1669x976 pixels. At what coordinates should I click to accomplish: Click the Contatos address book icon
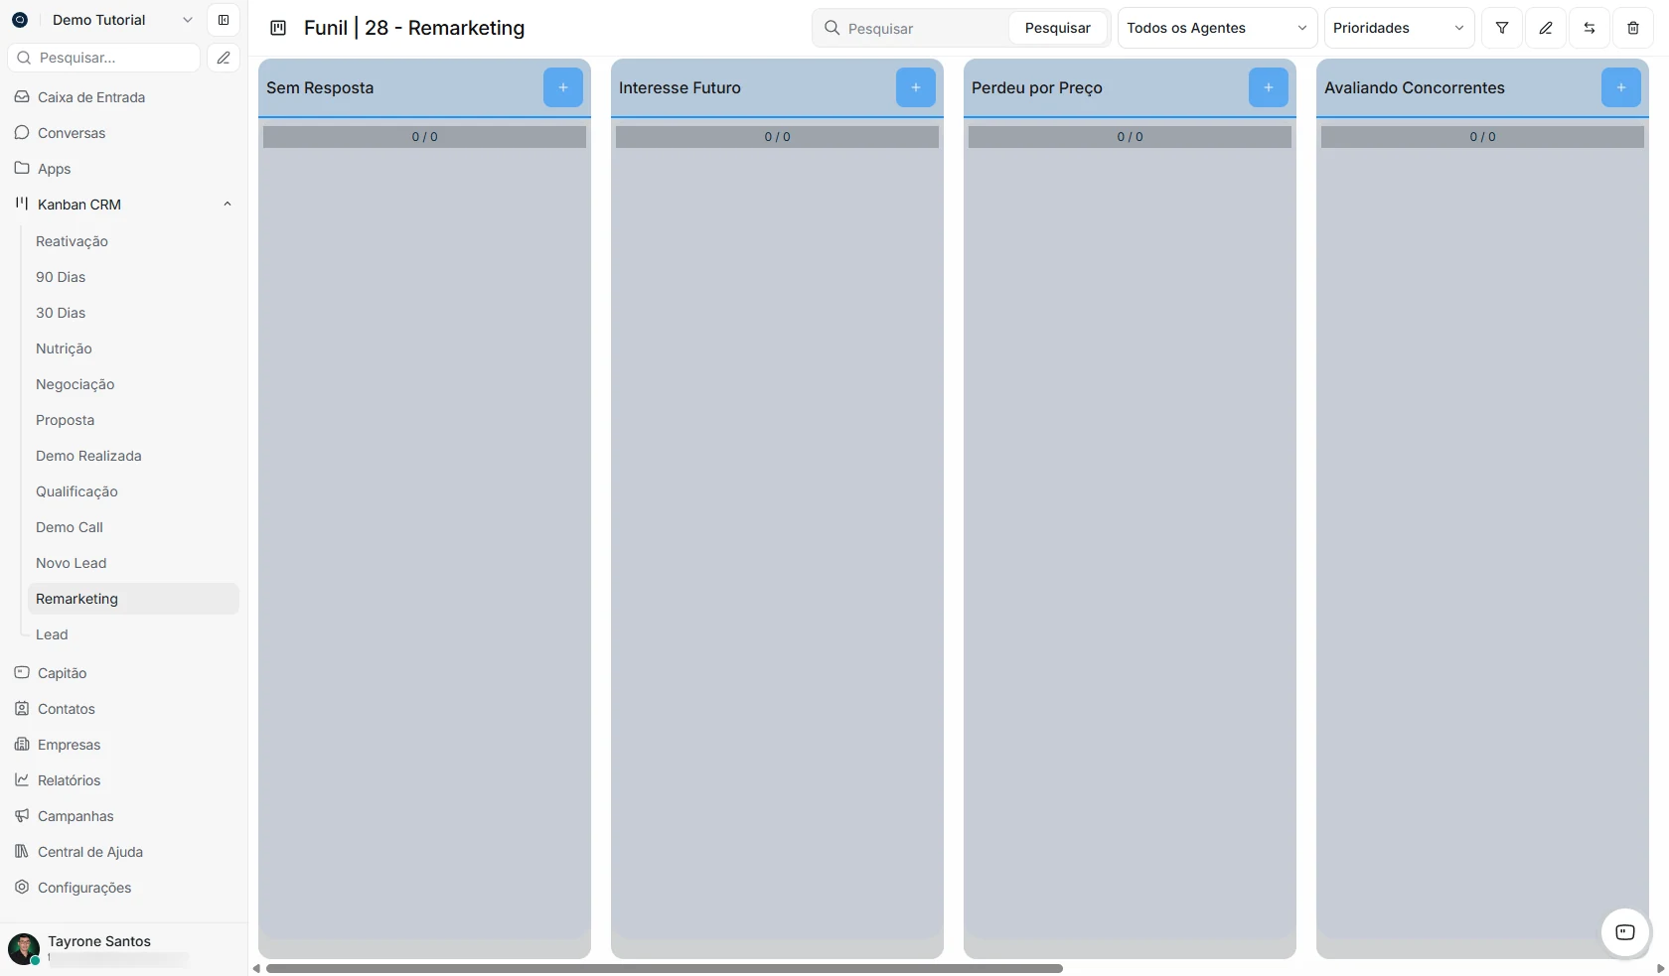(x=22, y=709)
